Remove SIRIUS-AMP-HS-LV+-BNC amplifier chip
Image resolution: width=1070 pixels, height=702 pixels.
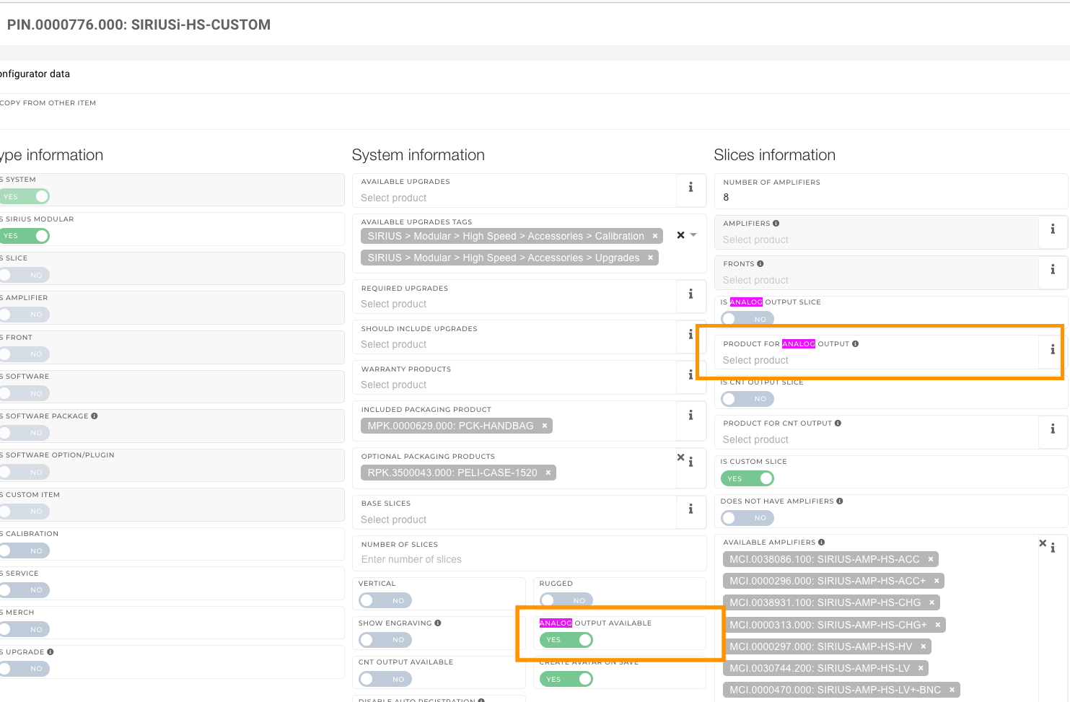952,690
